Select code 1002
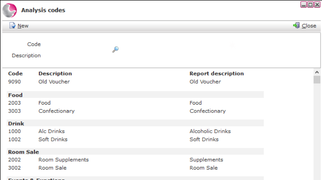The image size is (322, 180). point(14,140)
